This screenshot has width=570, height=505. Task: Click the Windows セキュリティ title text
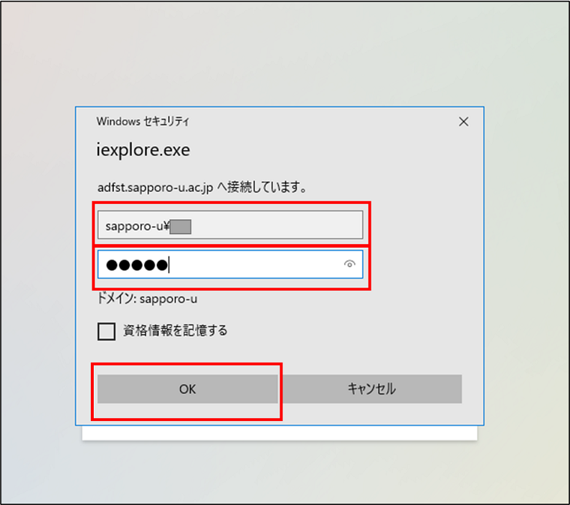(x=142, y=121)
